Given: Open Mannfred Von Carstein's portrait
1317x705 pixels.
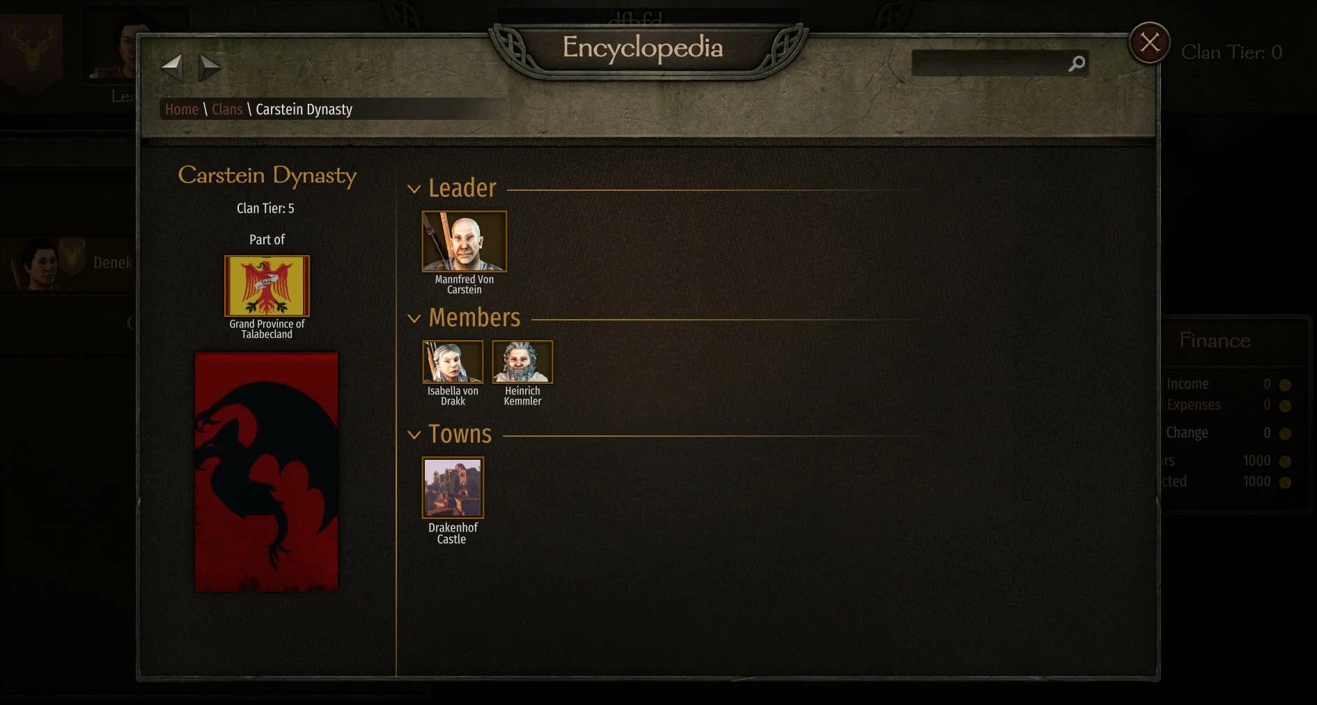Looking at the screenshot, I should point(465,241).
